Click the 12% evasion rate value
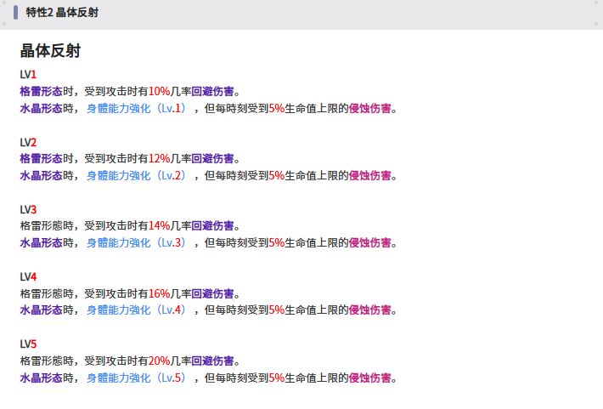603x409 pixels. (x=159, y=158)
